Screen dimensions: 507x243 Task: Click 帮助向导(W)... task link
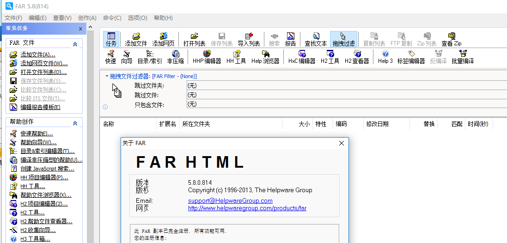click(x=38, y=142)
